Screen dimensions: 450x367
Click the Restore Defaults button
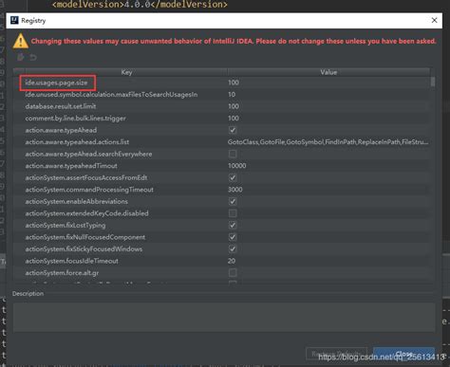(x=337, y=354)
